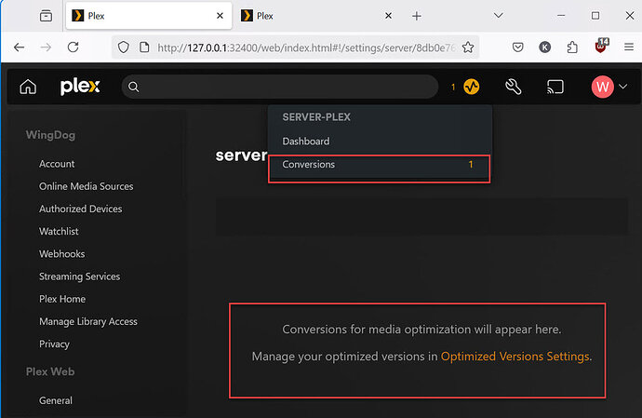Switch to the second Plex tab

318,16
